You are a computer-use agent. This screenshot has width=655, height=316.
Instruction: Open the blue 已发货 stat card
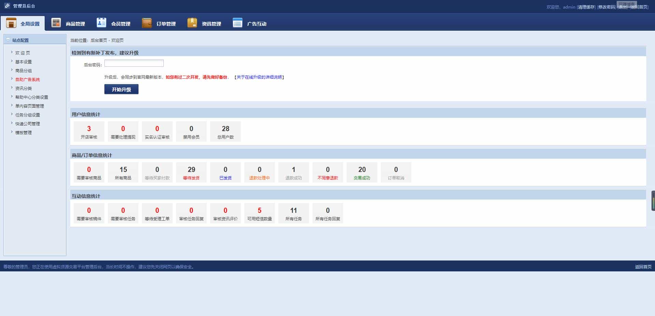tap(225, 172)
